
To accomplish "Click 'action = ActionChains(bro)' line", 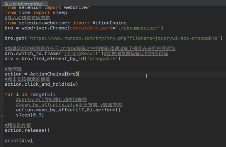I will pyautogui.click(x=41, y=74).
